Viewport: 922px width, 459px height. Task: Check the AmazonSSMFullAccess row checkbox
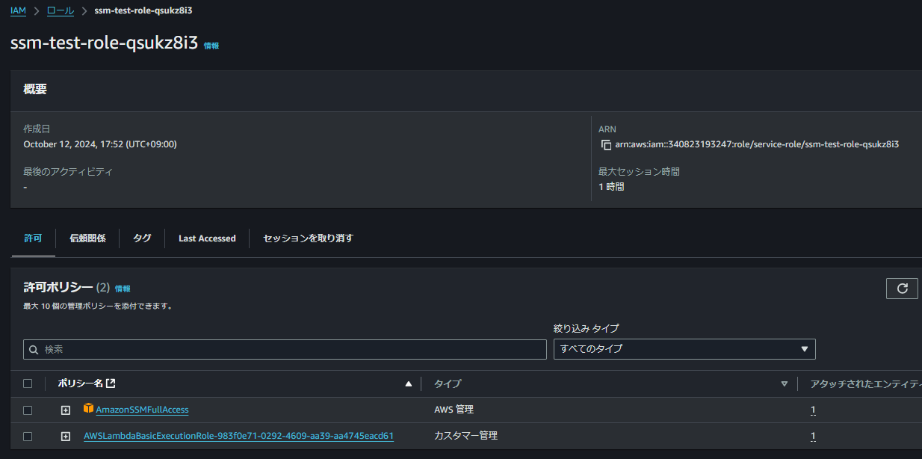(x=28, y=409)
